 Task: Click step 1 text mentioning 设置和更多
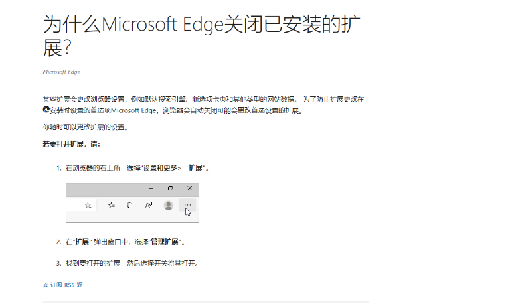pos(138,168)
